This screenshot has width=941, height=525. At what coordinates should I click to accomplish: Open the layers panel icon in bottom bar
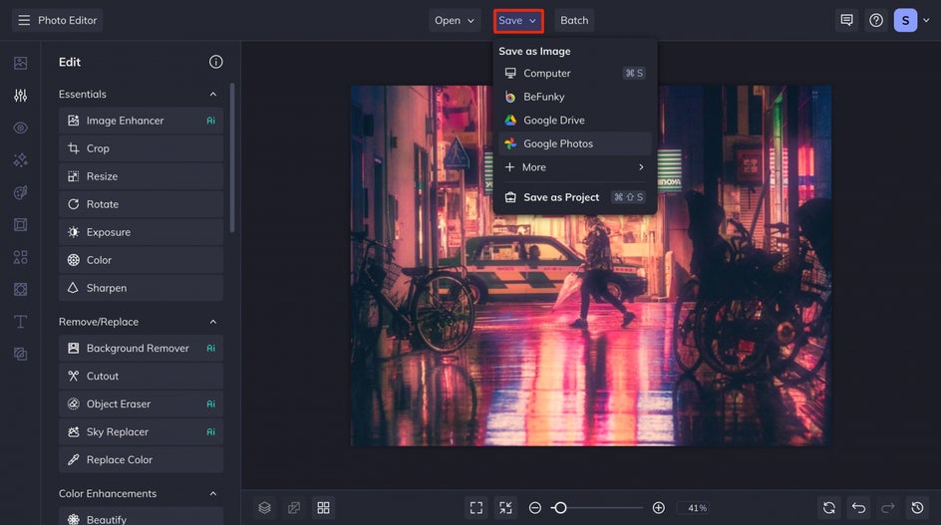[264, 508]
